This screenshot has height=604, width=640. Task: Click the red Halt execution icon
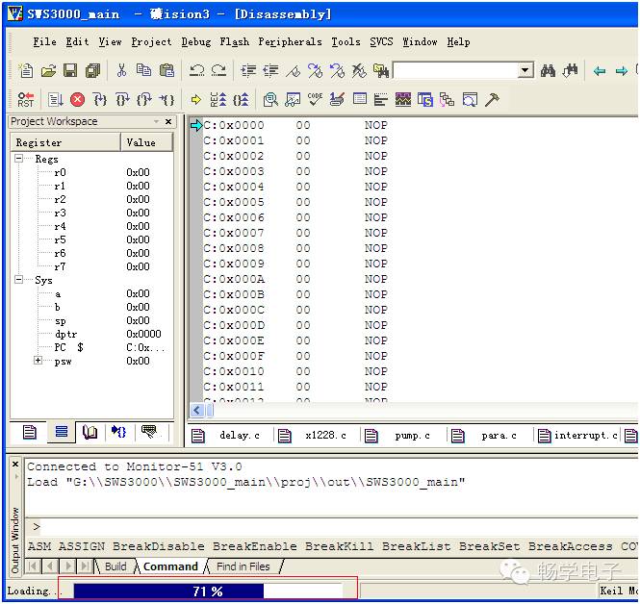[77, 100]
